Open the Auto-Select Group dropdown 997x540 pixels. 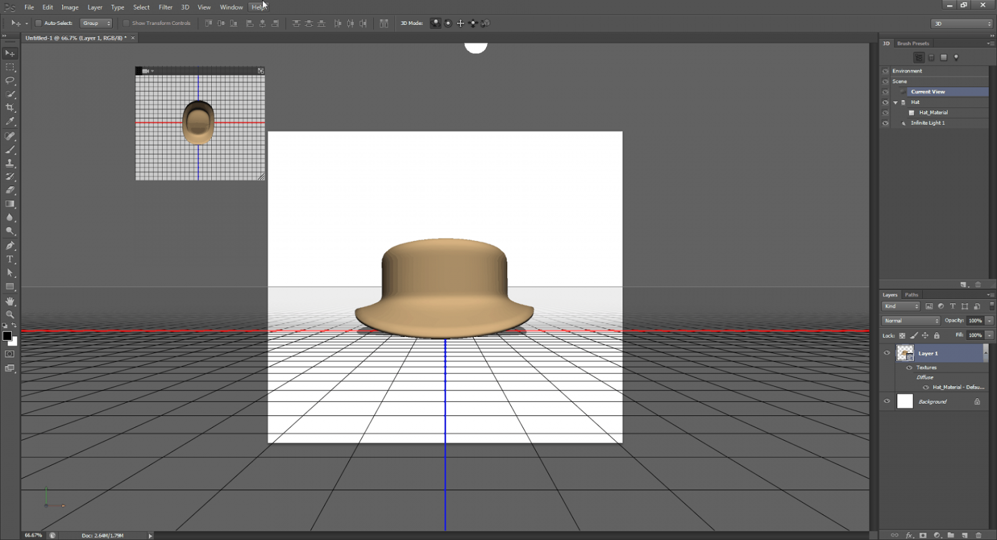tap(97, 23)
